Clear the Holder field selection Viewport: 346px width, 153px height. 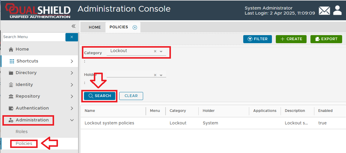click(x=155, y=75)
